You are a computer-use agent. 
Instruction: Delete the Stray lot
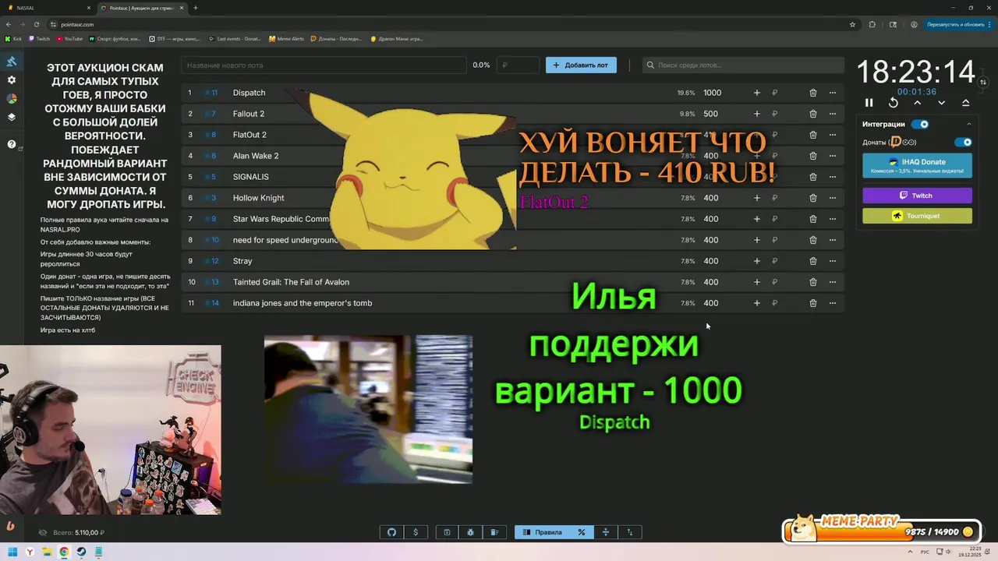pyautogui.click(x=812, y=261)
